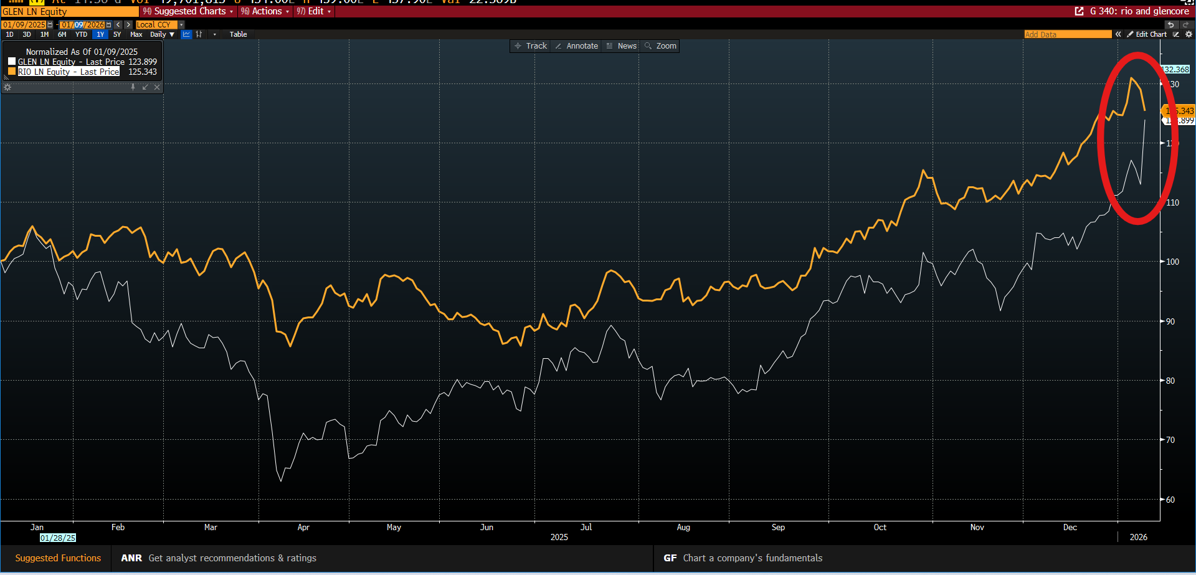Click the Suggested Functions label
This screenshot has width=1196, height=575.
tap(58, 558)
